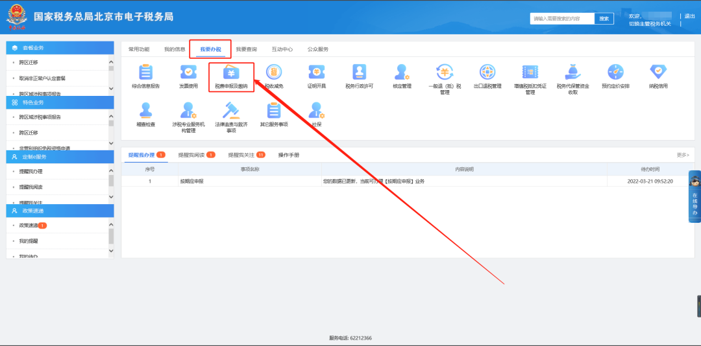Click the 税费申报及缴纳 icon
701x346 pixels.
point(231,73)
